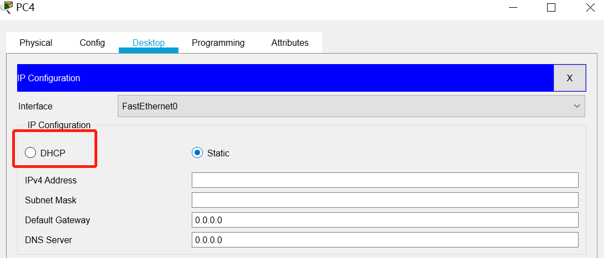The image size is (604, 258).
Task: Click the PC4 app icon in title bar
Action: pos(7,7)
